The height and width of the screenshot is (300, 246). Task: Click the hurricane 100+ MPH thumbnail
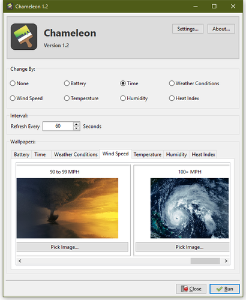(x=190, y=208)
